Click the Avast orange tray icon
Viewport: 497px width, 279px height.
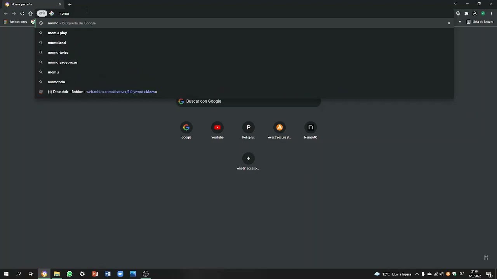pyautogui.click(x=448, y=274)
